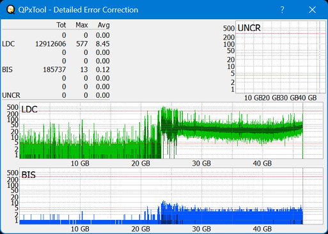This screenshot has height=234, width=328.
Task: Click the LDC graph title label
Action: [29, 109]
